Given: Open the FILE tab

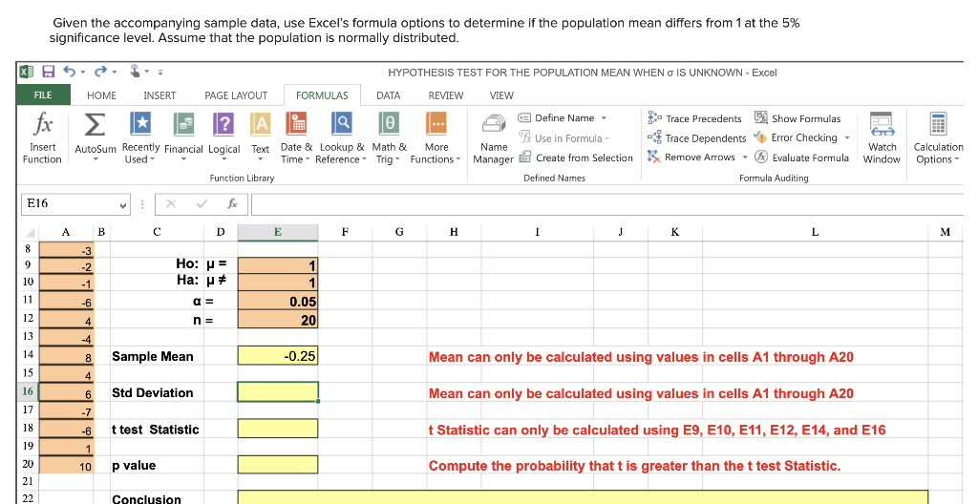Looking at the screenshot, I should tap(43, 95).
